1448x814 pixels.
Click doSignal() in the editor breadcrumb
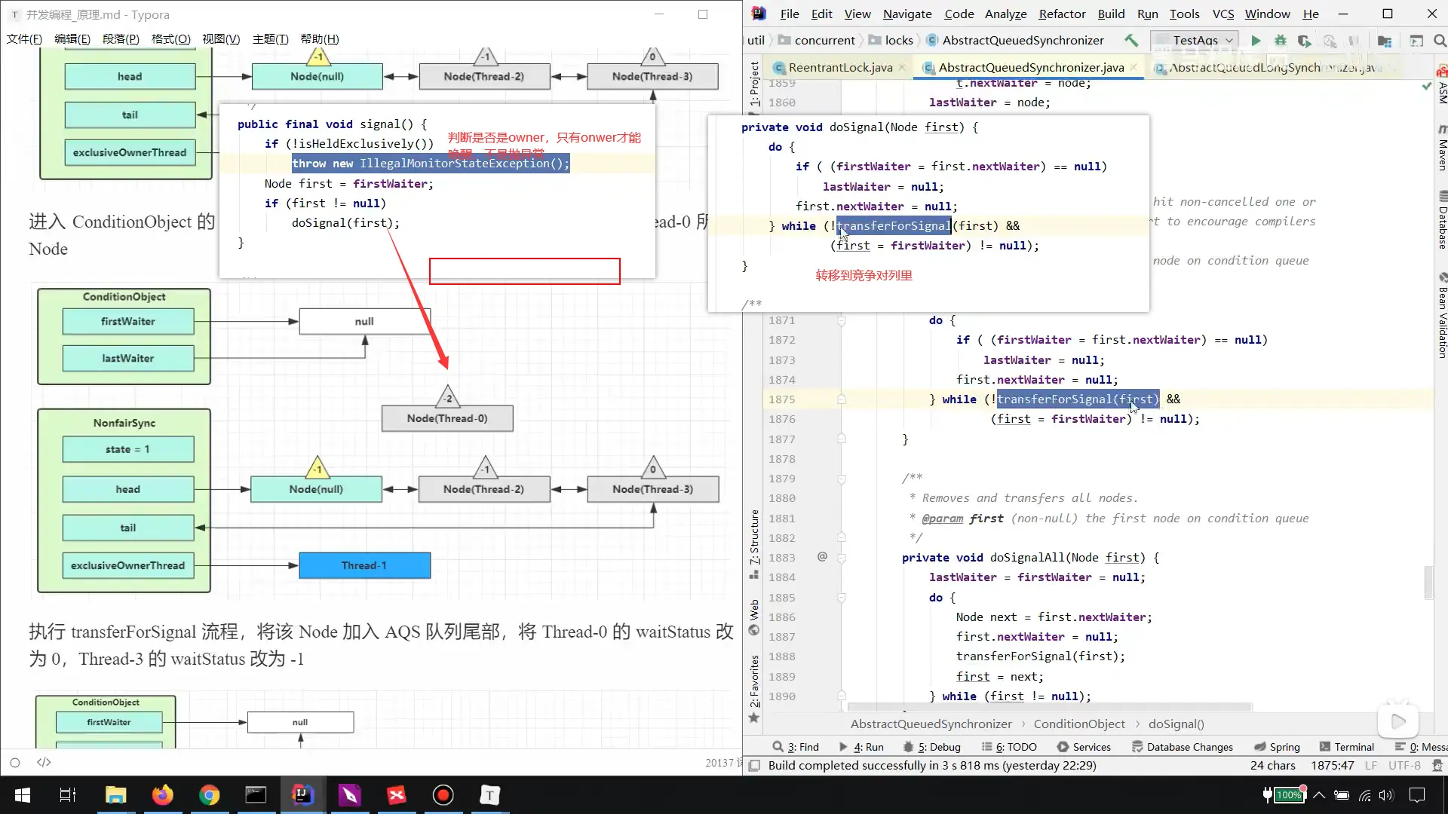point(1176,724)
